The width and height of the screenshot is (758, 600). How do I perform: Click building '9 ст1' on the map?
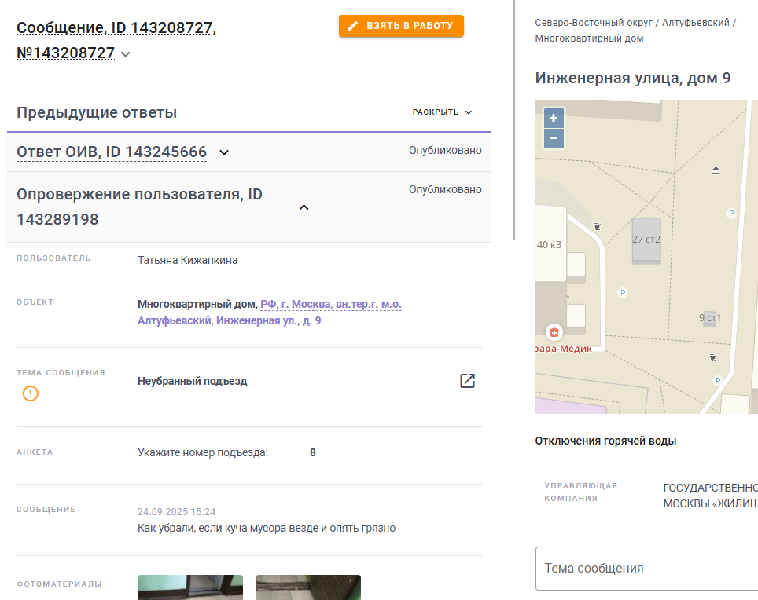pos(710,318)
